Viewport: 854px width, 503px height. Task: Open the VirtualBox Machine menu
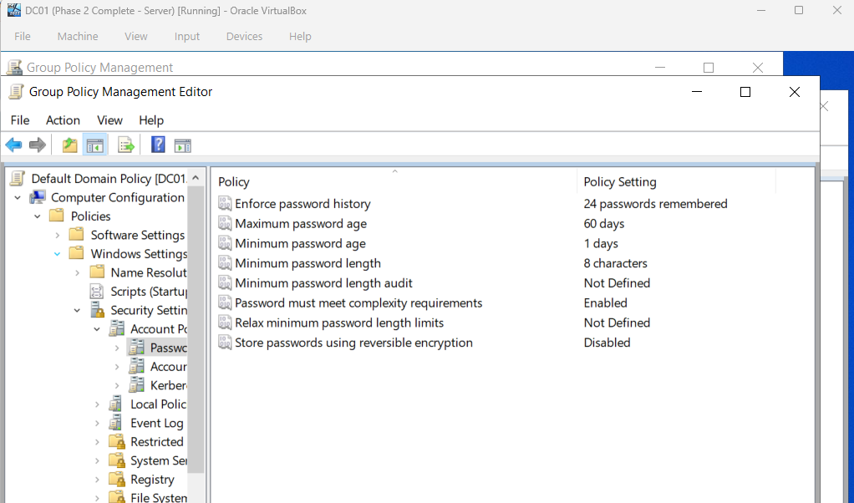point(78,36)
